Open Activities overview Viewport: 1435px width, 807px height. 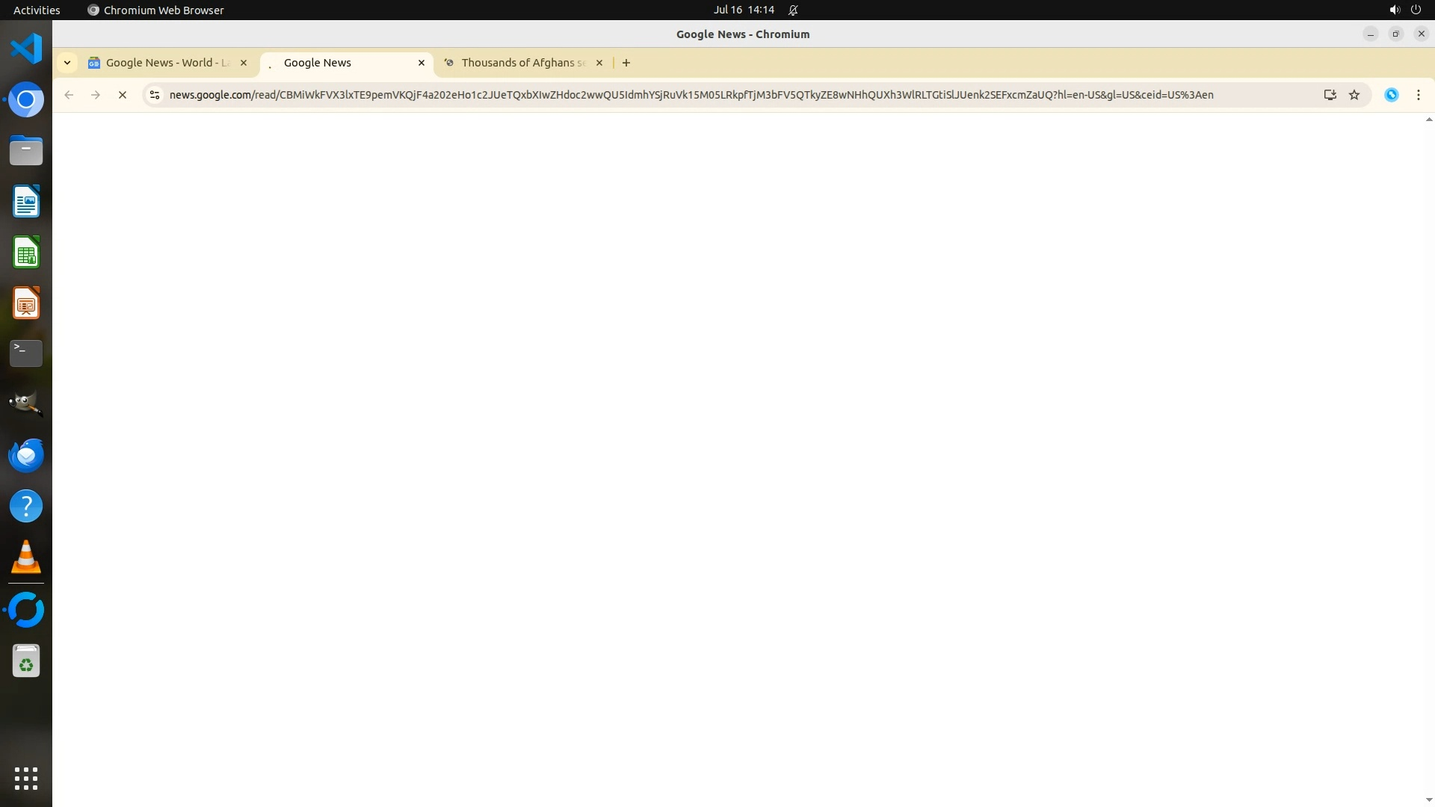tap(37, 10)
